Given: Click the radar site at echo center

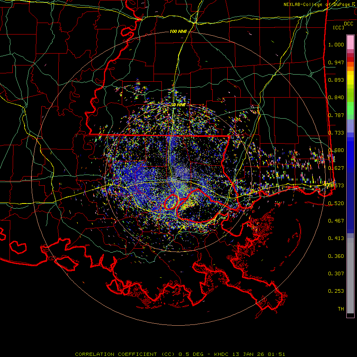Looking at the screenshot, I should pyautogui.click(x=179, y=178).
